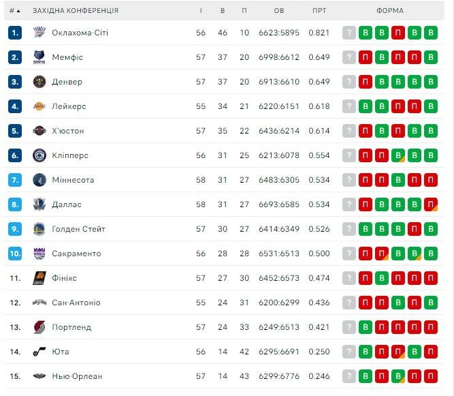Sort standings by ПРТ percentage column
The image size is (454, 396).
(x=319, y=11)
